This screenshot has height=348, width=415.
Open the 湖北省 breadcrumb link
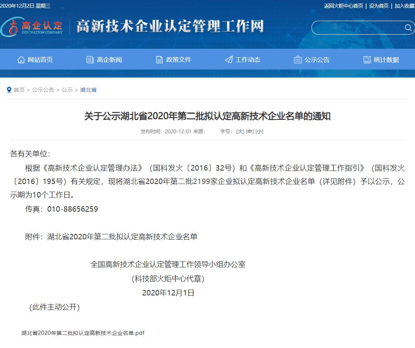click(88, 90)
